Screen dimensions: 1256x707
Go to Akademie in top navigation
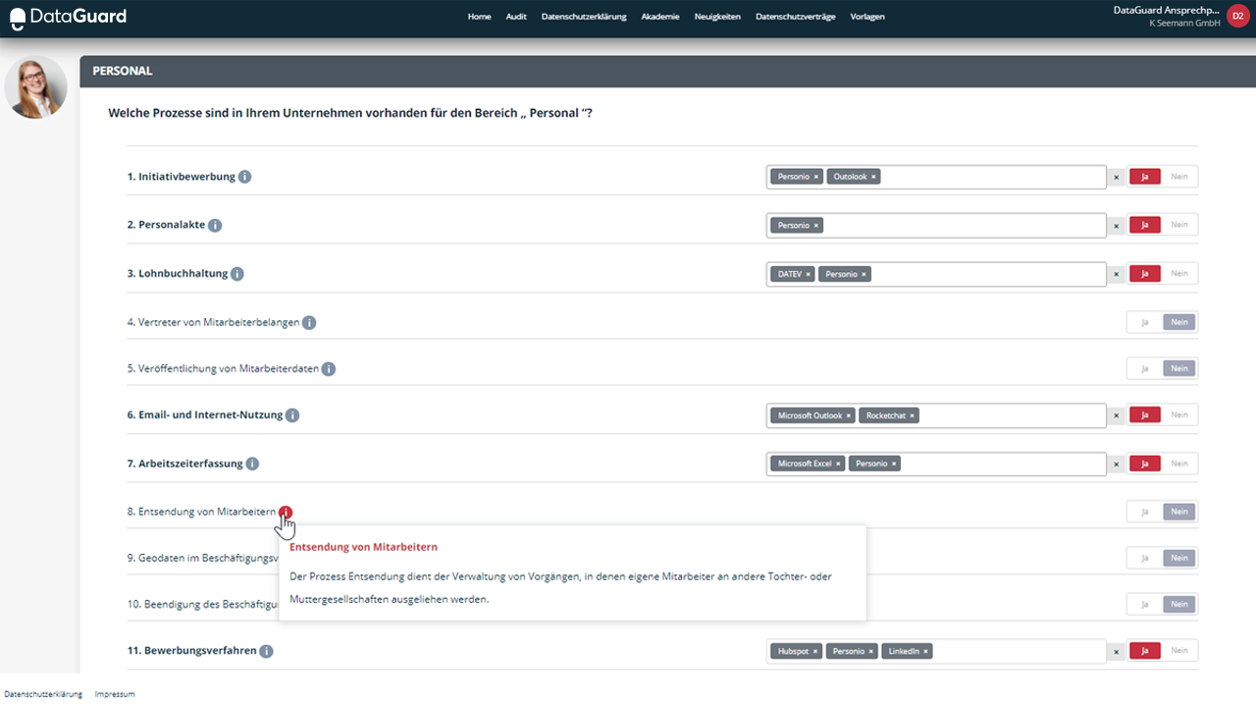tap(659, 17)
